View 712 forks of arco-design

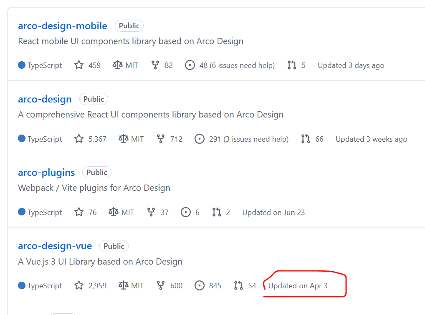(x=176, y=139)
